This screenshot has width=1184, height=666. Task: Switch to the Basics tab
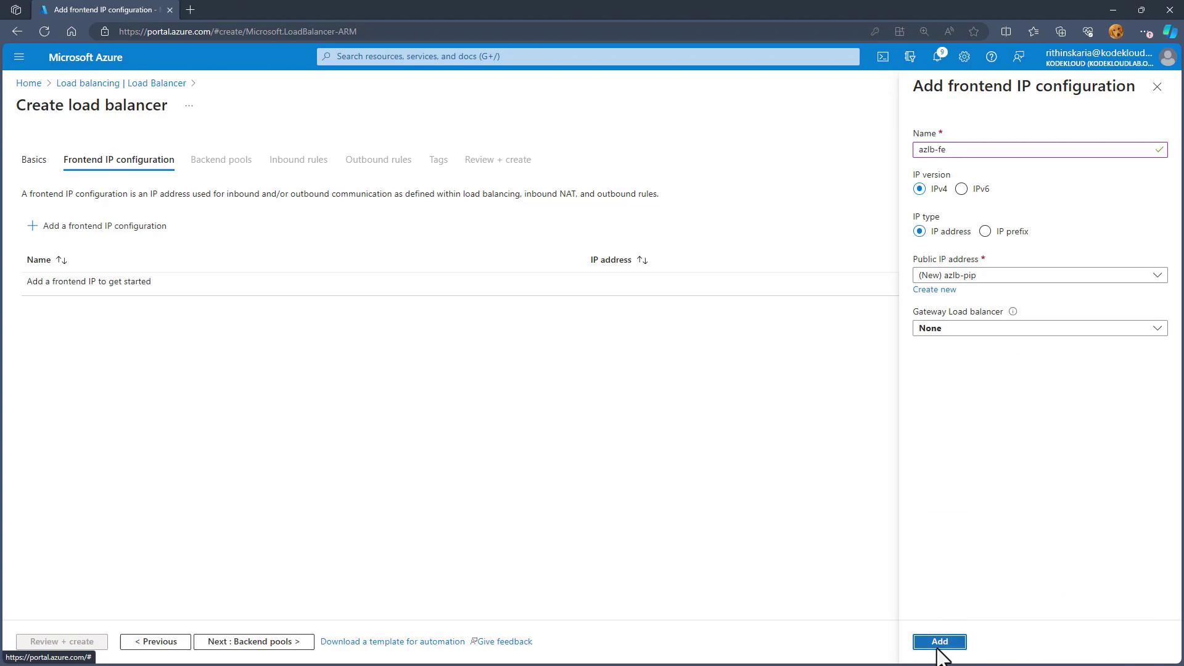(x=34, y=160)
